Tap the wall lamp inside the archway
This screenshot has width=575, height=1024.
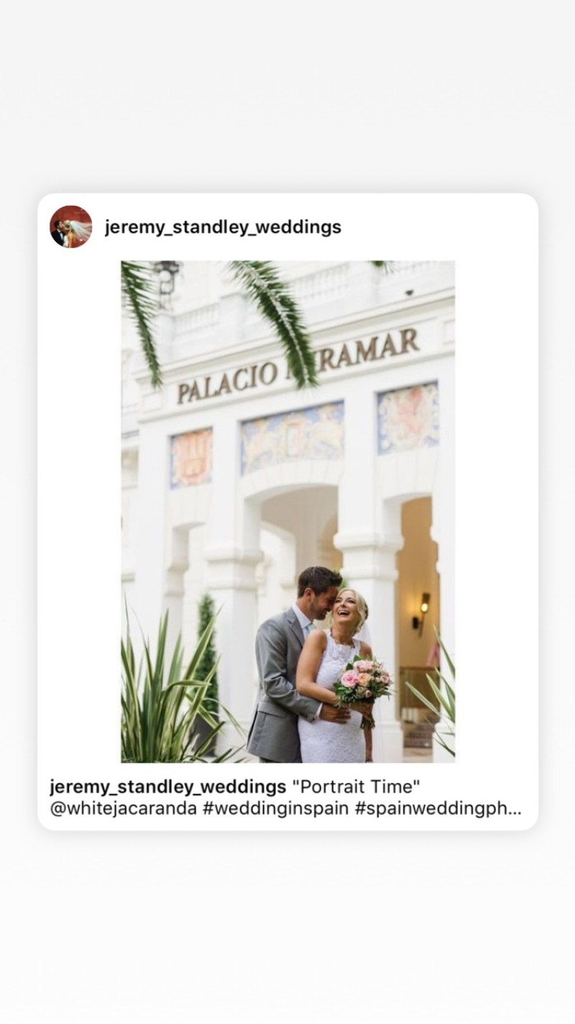[422, 610]
